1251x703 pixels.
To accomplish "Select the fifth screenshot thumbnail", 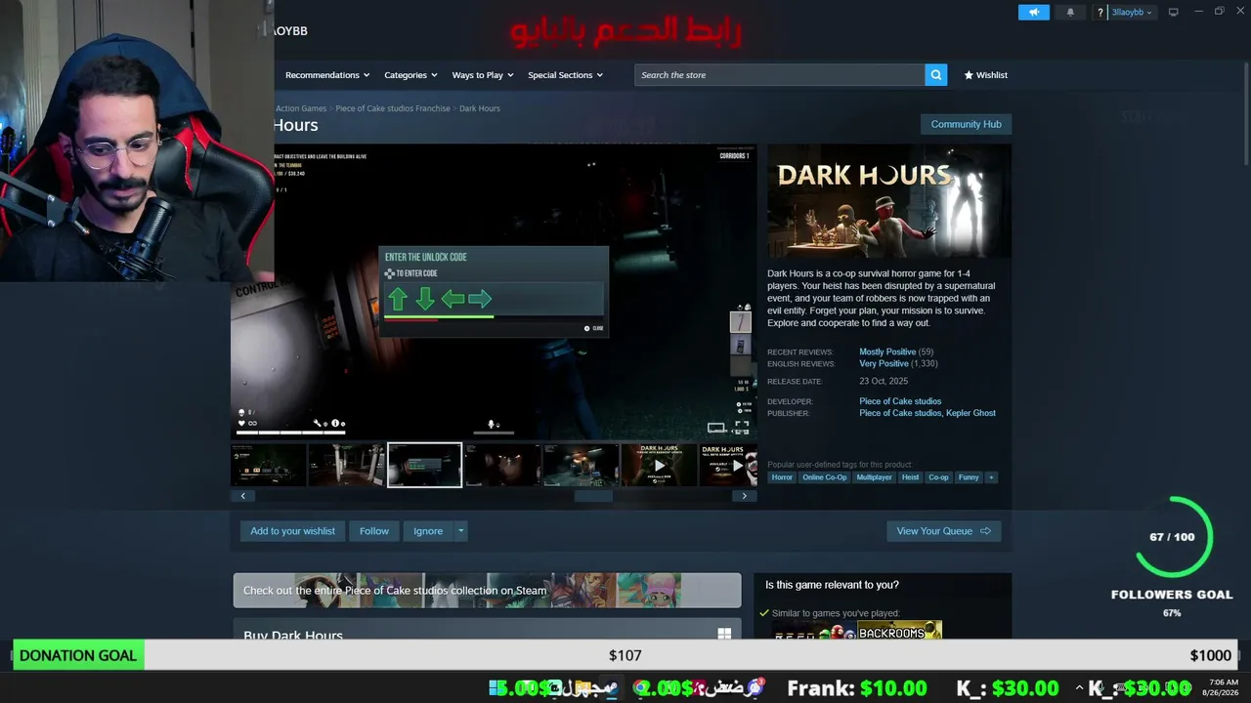I will click(x=581, y=465).
